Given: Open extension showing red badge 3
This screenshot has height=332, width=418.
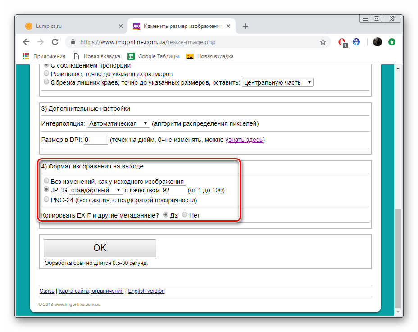Looking at the screenshot, I should [x=341, y=41].
